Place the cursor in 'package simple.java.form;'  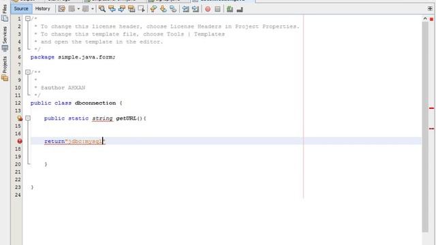73,57
